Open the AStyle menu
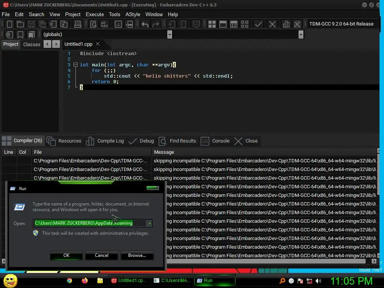 [133, 15]
